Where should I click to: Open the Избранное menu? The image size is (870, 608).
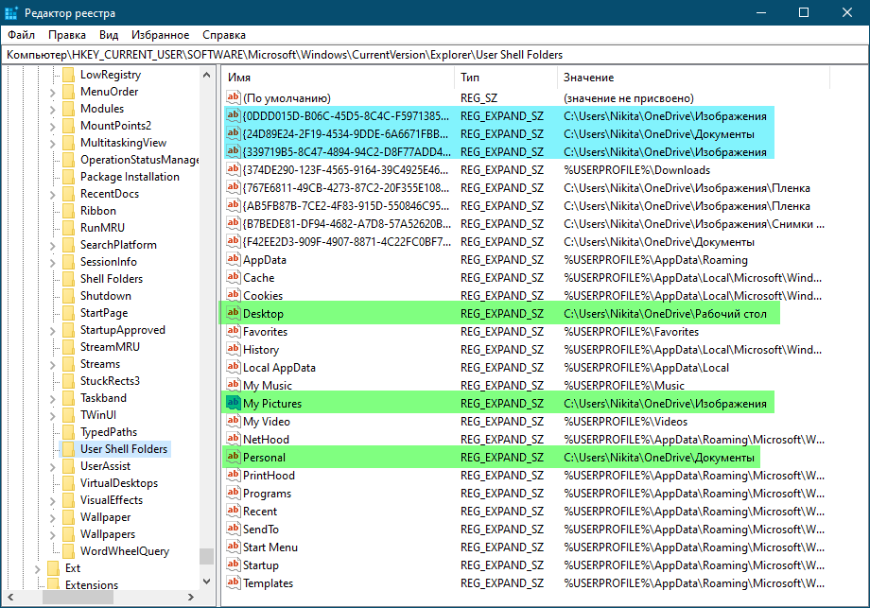click(161, 35)
